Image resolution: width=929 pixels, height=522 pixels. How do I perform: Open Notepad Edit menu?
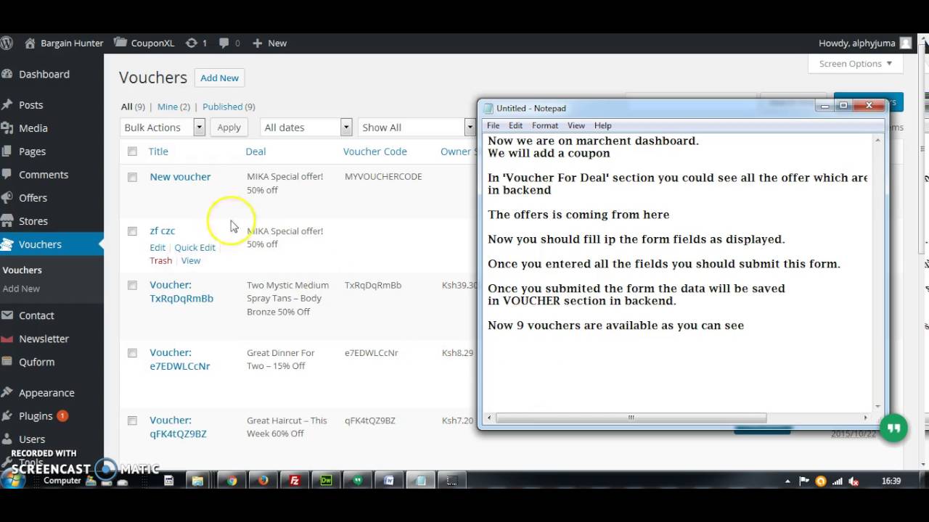point(515,125)
